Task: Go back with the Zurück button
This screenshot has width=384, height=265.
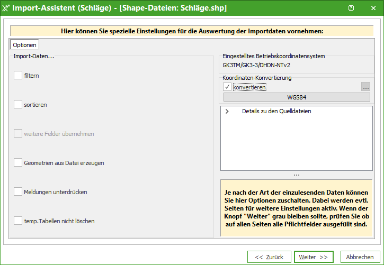Action: point(269,257)
